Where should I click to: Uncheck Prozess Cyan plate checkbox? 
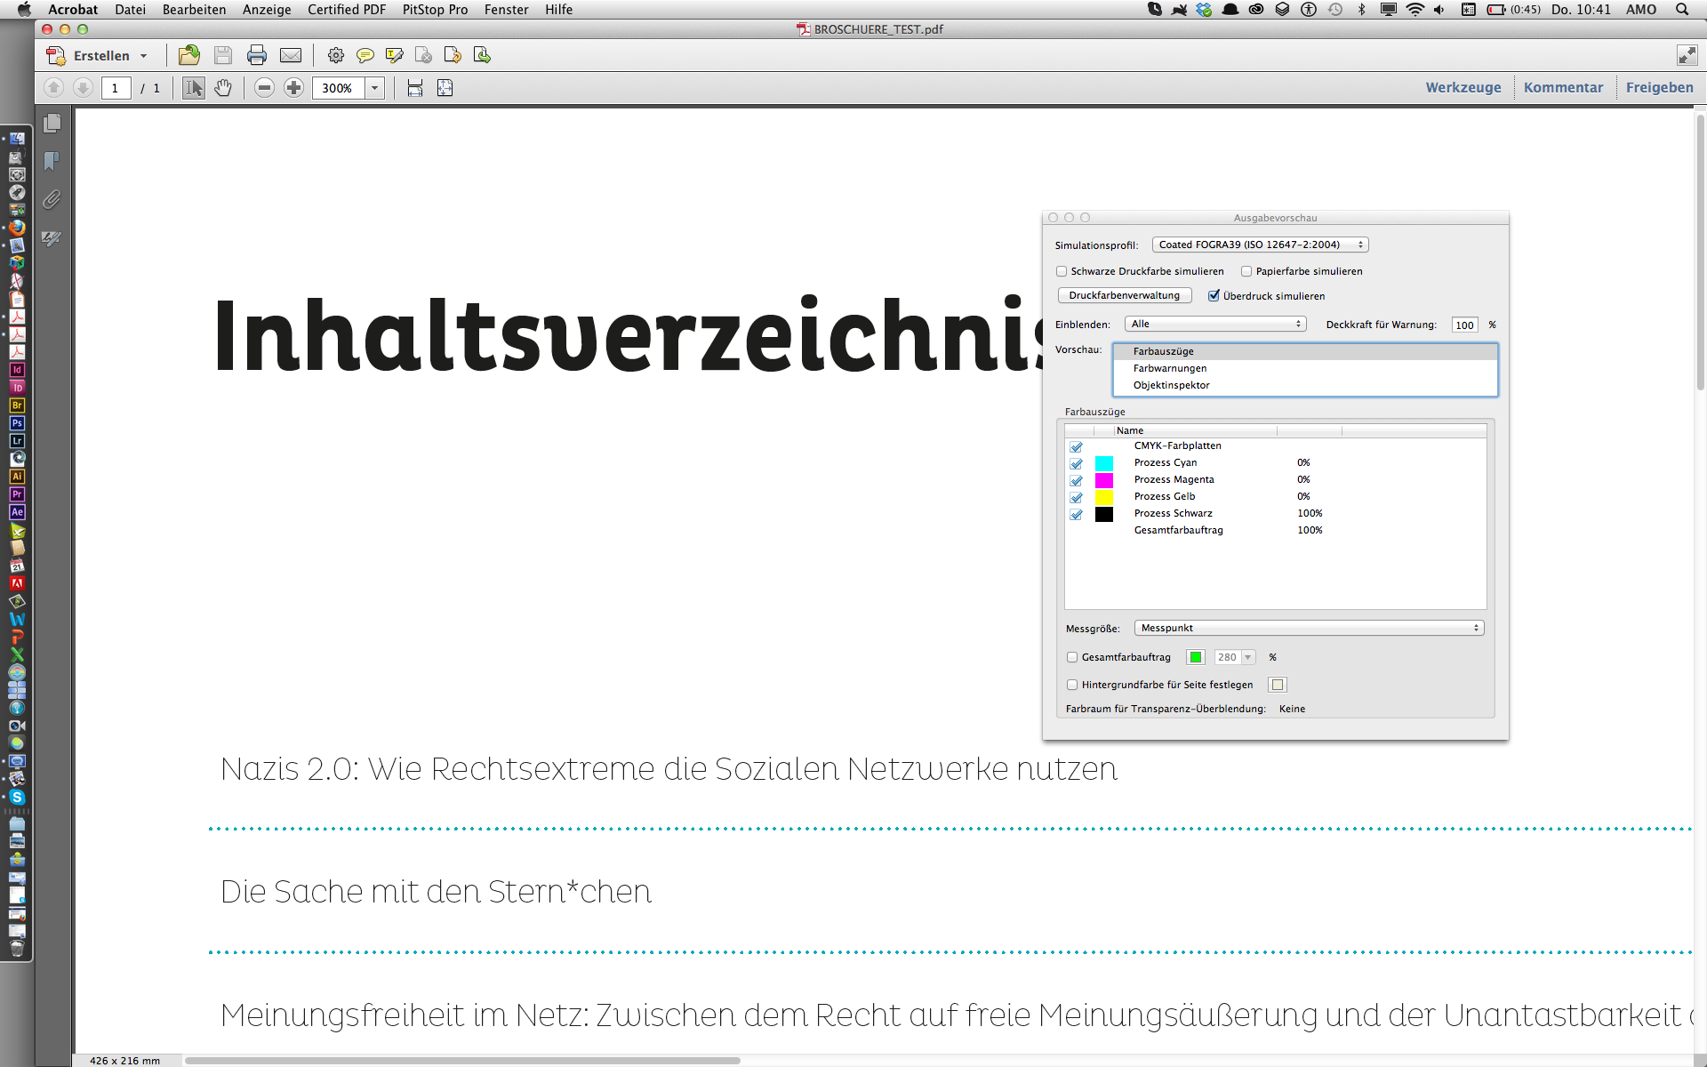pyautogui.click(x=1077, y=463)
